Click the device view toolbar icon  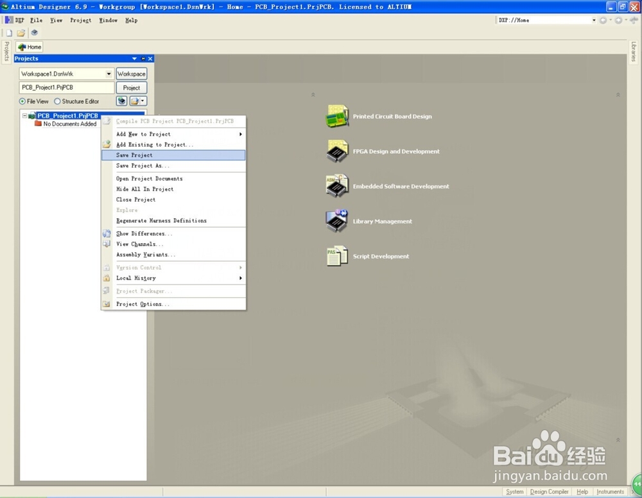pyautogui.click(x=35, y=33)
